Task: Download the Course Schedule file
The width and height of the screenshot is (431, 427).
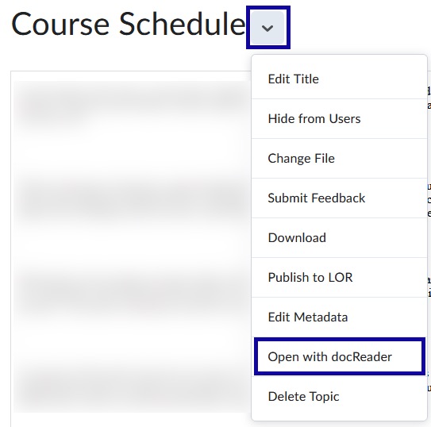Action: pos(339,237)
